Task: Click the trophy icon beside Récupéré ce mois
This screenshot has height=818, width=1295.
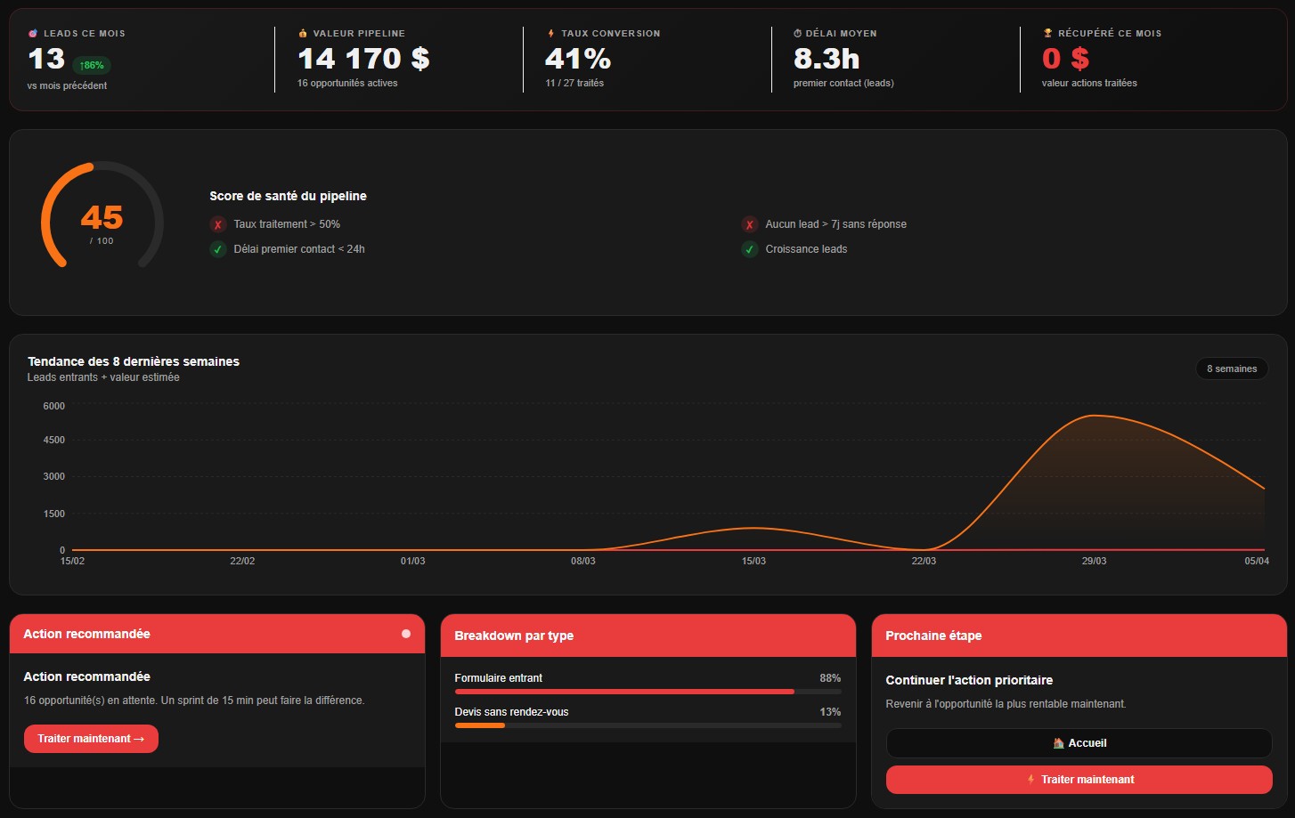Action: (x=1048, y=34)
